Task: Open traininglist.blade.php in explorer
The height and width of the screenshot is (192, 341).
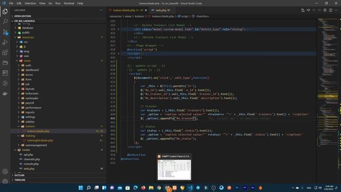Action: coord(40,140)
